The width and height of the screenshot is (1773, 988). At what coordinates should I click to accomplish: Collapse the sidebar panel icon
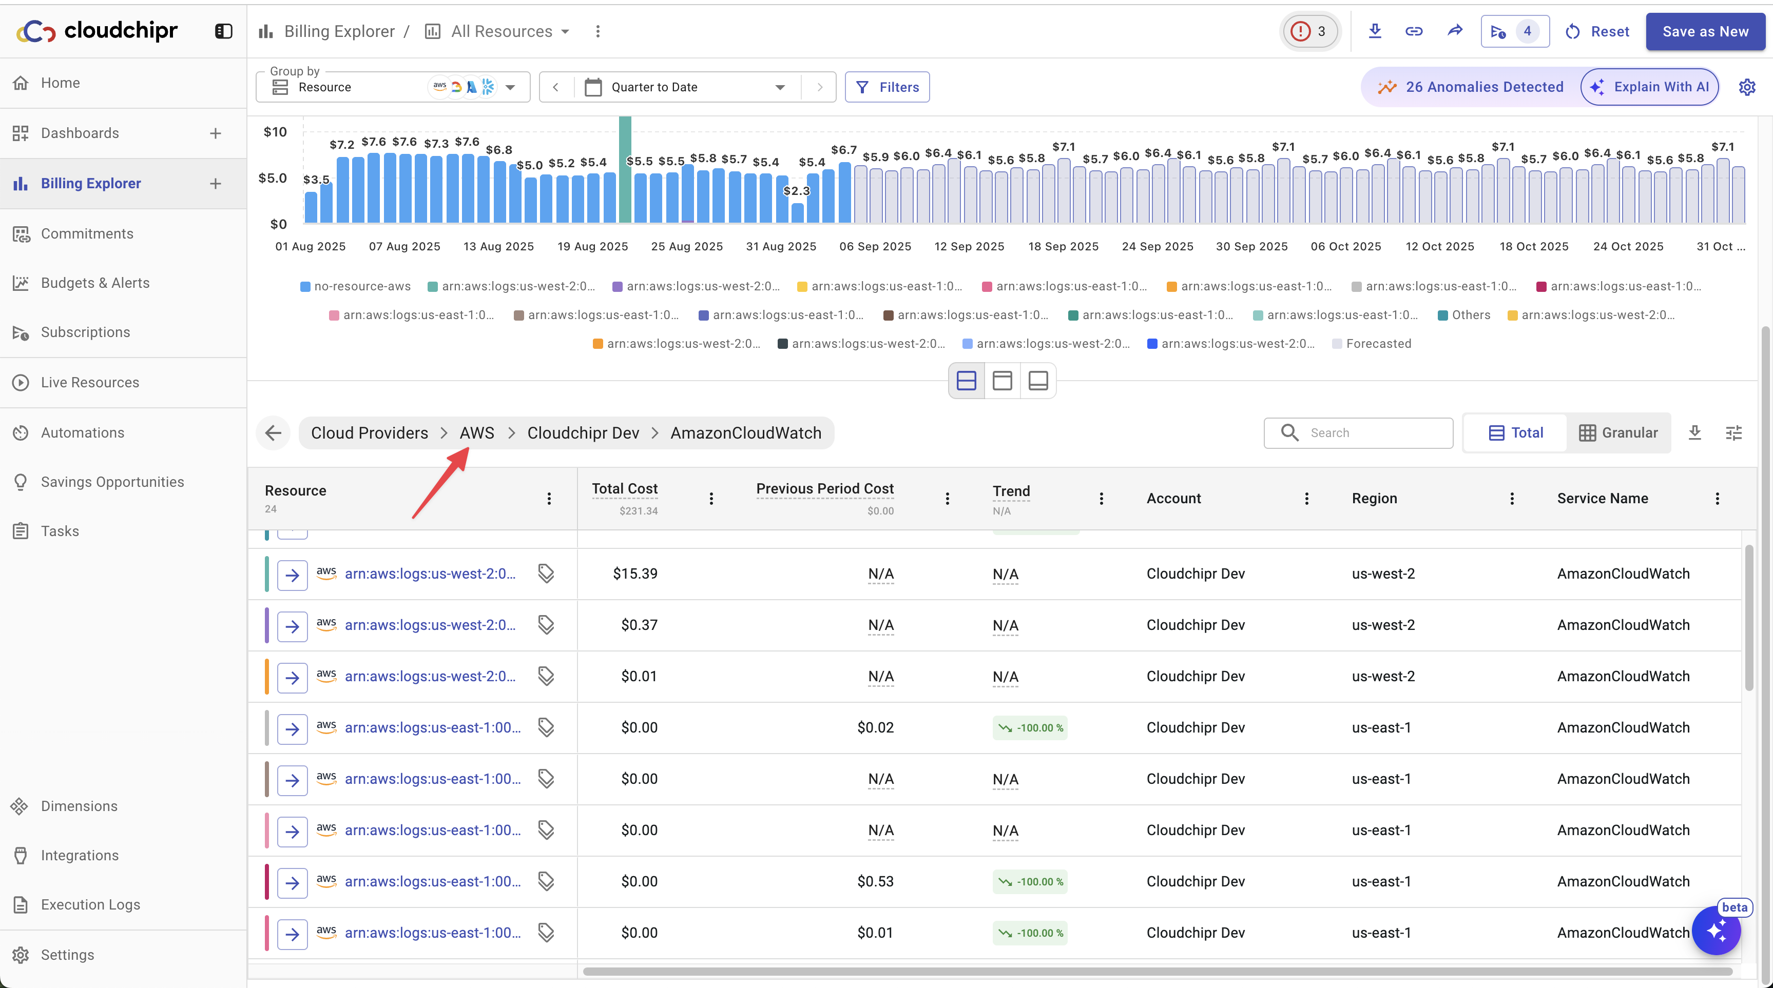coord(224,31)
